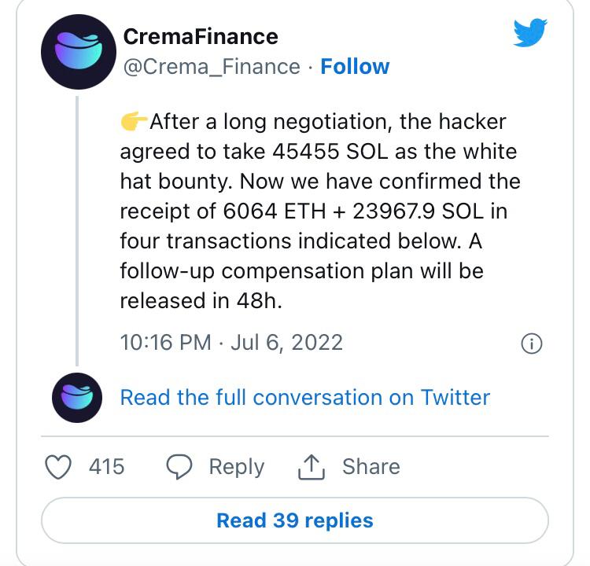Follow the CremaFinance account
590x566 pixels.
[x=355, y=67]
